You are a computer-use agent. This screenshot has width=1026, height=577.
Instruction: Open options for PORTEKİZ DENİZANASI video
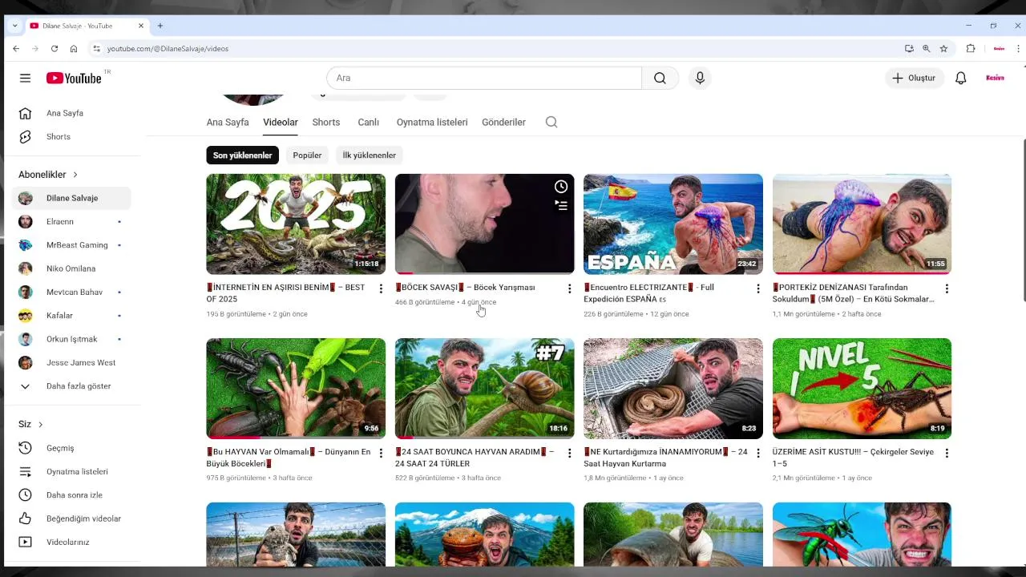947,288
